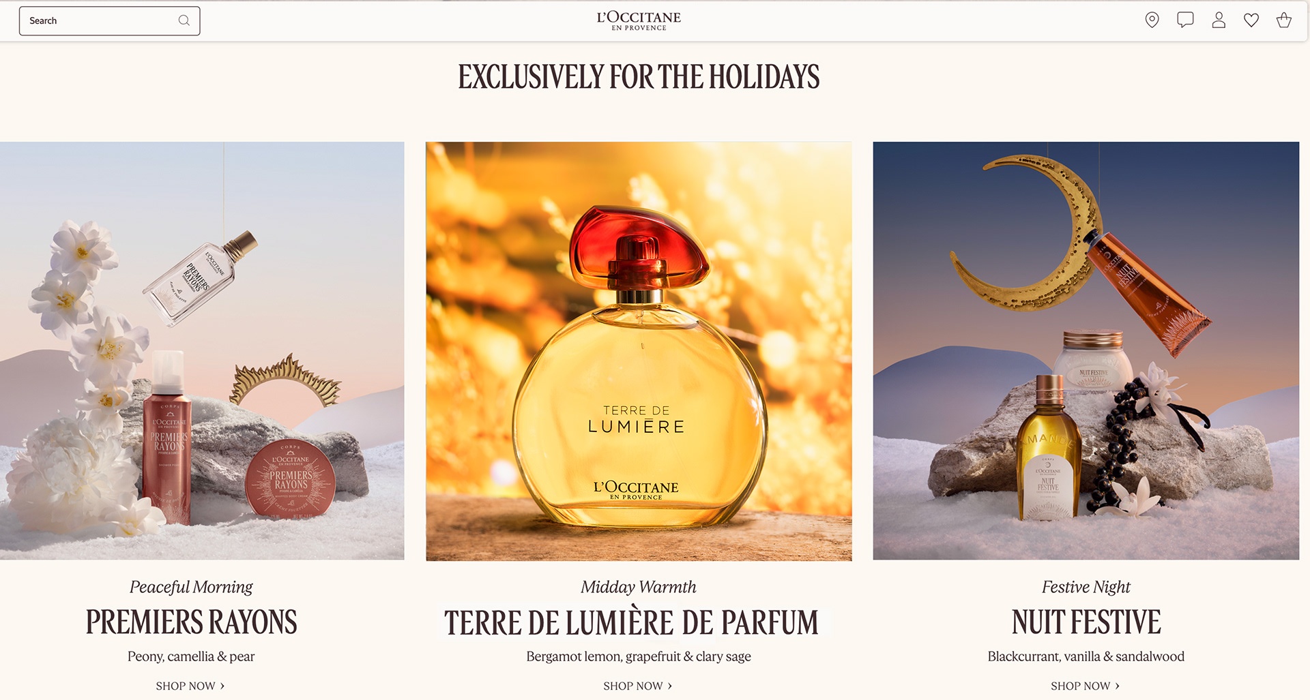Click Shop Now under Nuit Festive
This screenshot has height=700, width=1310.
pos(1086,686)
